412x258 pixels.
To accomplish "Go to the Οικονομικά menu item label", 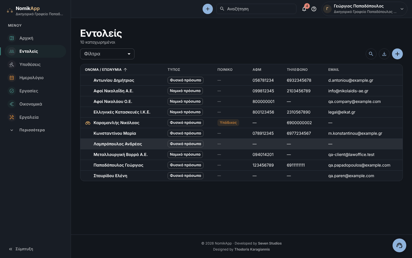I will click(x=31, y=104).
